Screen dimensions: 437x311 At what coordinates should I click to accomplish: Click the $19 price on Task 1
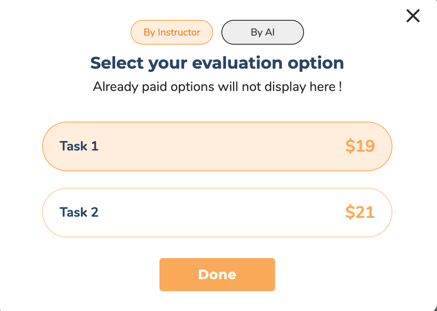pyautogui.click(x=360, y=146)
